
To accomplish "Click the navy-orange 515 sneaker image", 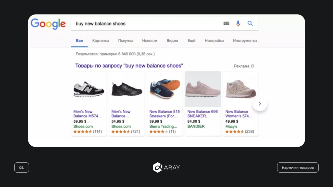I will pyautogui.click(x=165, y=88).
